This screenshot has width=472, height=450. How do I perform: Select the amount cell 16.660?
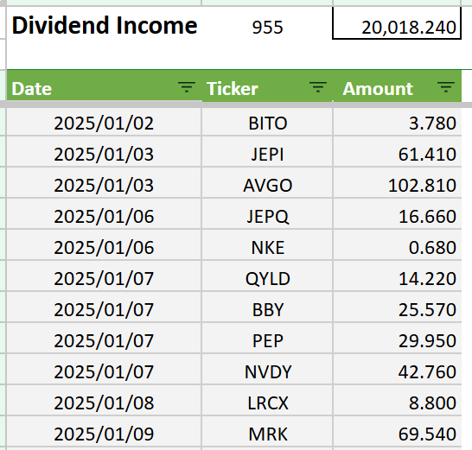pos(398,213)
